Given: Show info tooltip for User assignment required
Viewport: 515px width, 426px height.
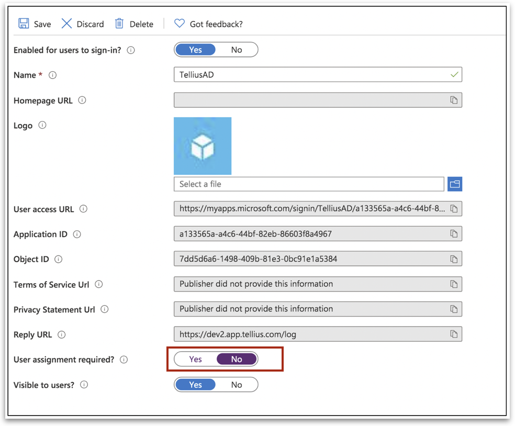Looking at the screenshot, I should pos(124,360).
